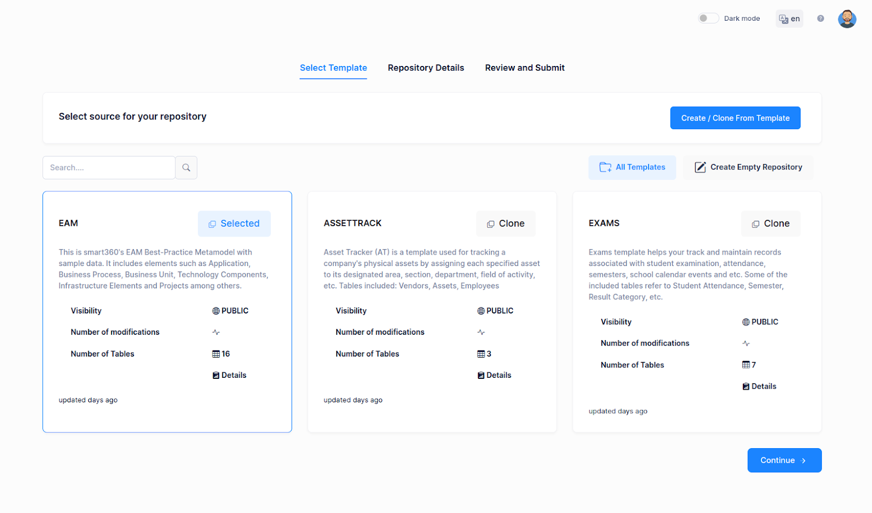Open Details link on the EXAMS card

point(759,387)
